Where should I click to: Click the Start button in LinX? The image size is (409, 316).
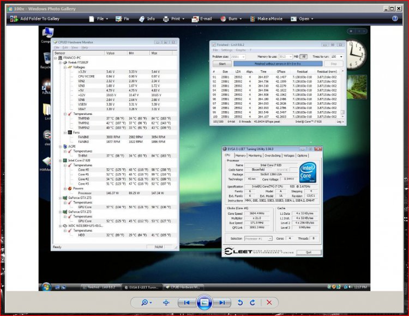[222, 64]
